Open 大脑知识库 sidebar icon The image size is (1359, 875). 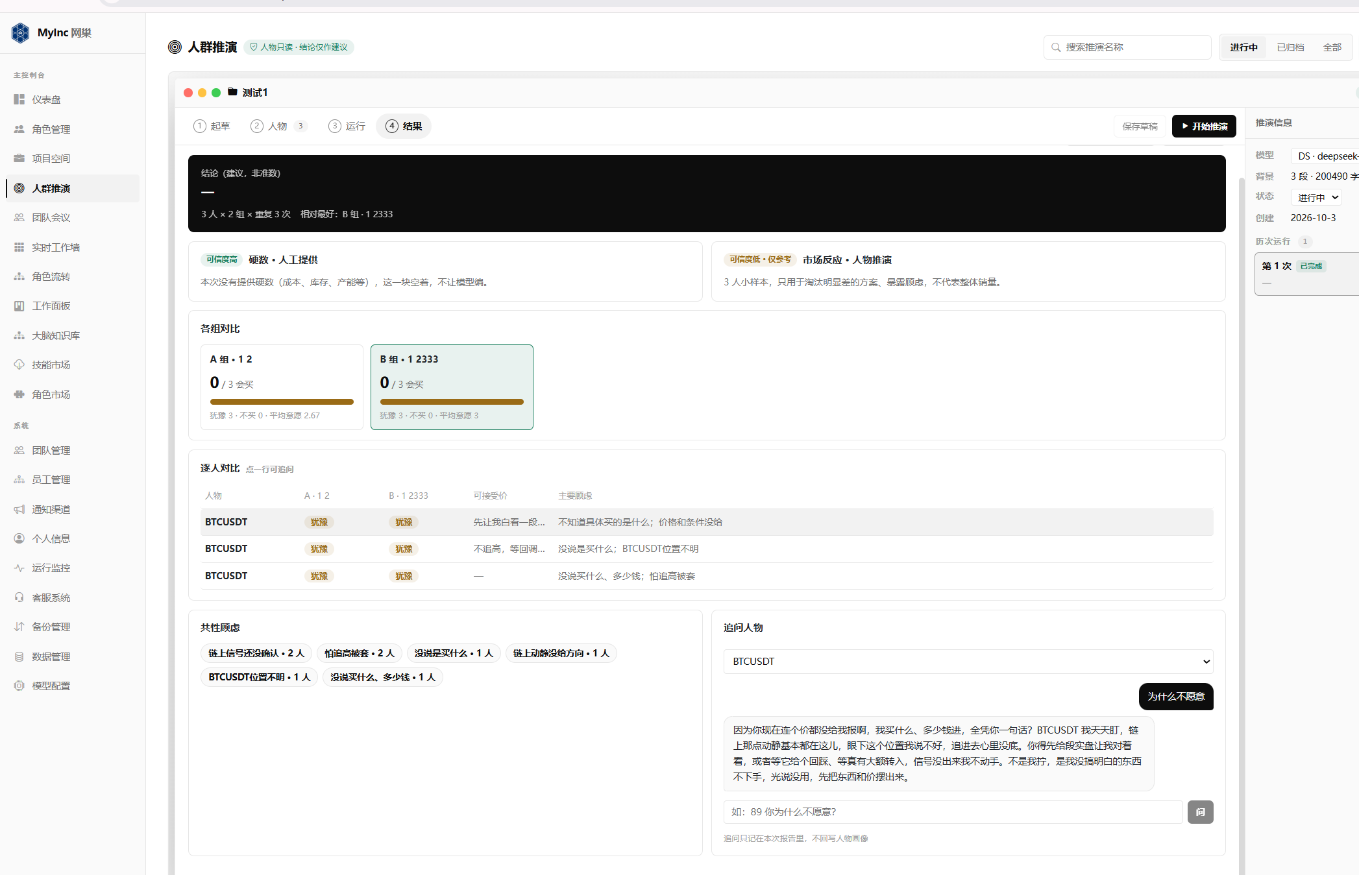(19, 335)
